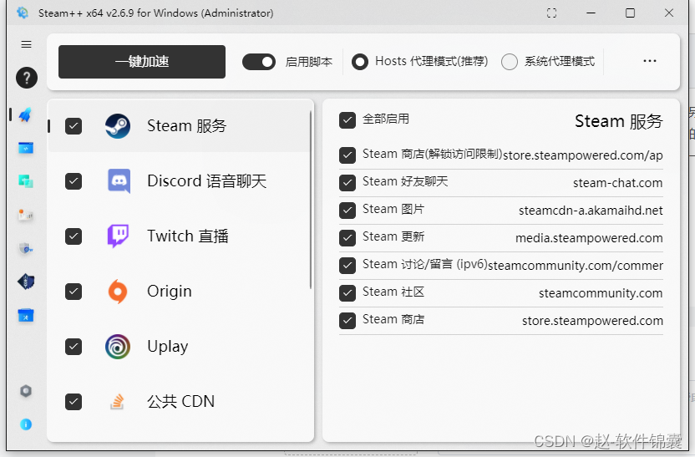Click steamcommunity.com domain in Steam 社区 row
This screenshot has width=695, height=457.
(x=601, y=293)
